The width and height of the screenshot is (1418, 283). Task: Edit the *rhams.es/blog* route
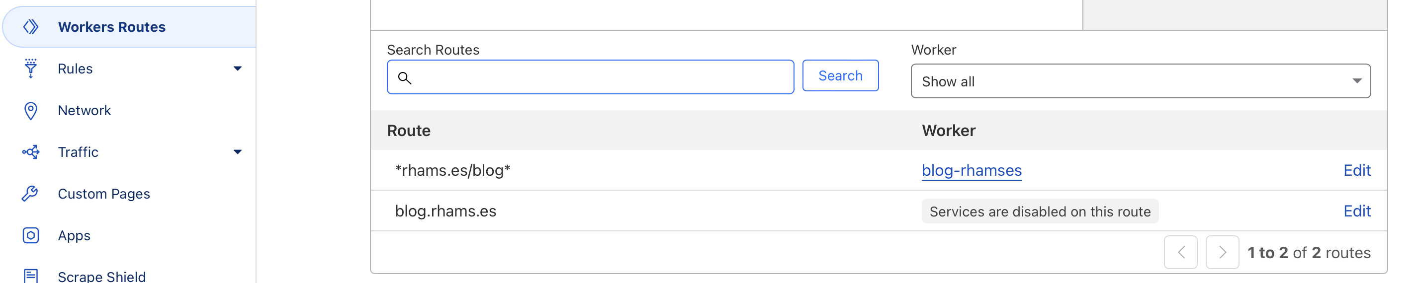coord(1356,170)
